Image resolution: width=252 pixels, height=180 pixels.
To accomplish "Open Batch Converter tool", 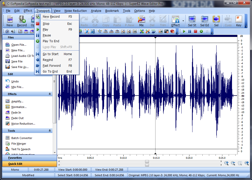I will pos(19,138).
